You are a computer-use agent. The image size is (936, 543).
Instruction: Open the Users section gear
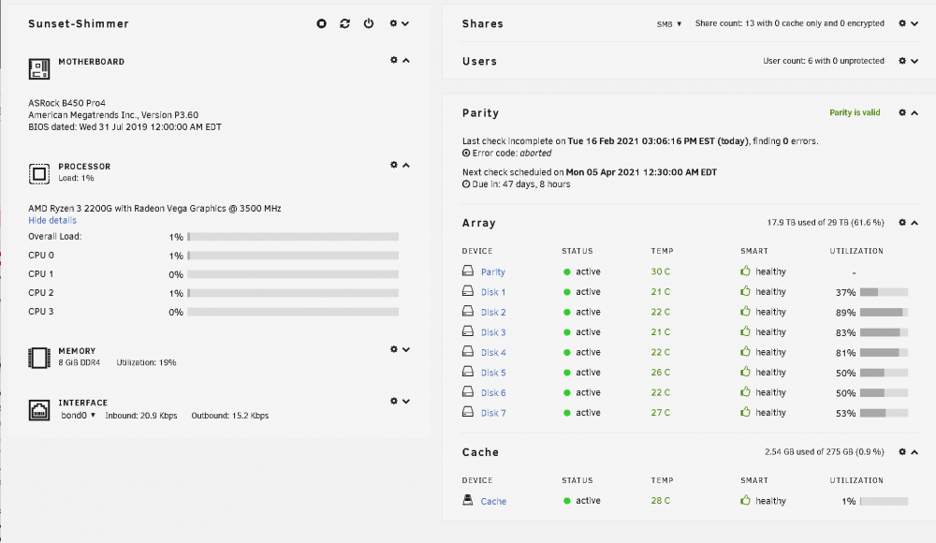[902, 60]
